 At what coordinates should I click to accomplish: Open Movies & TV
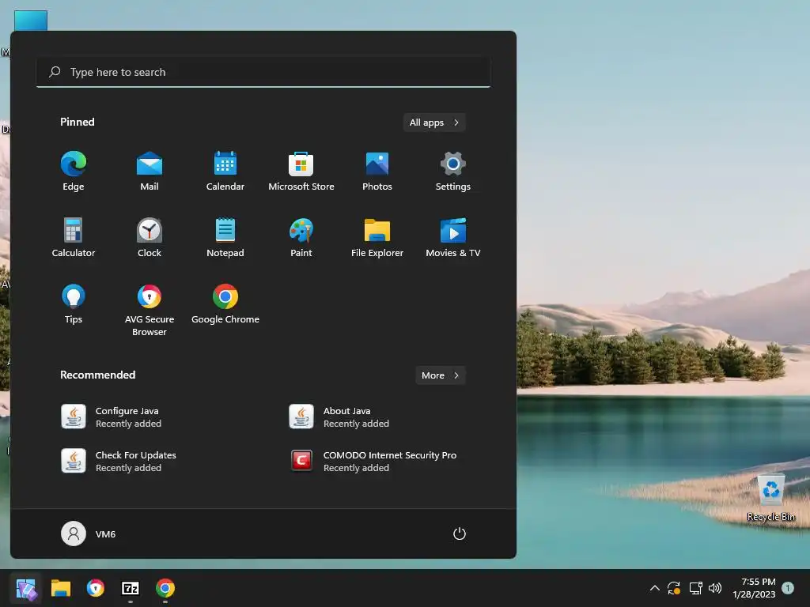[453, 238]
